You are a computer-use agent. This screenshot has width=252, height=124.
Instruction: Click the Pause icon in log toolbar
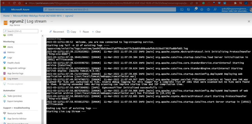pos(80,32)
